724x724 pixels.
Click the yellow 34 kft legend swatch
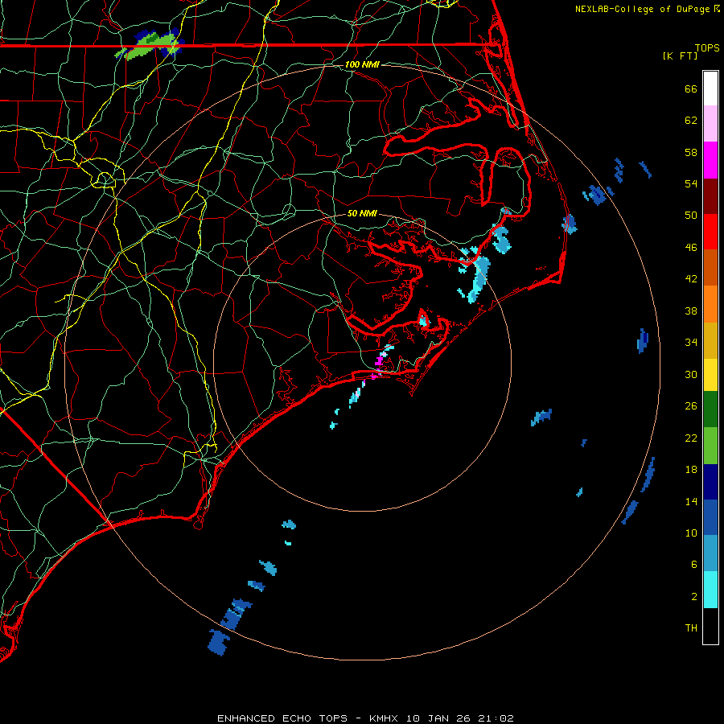710,374
